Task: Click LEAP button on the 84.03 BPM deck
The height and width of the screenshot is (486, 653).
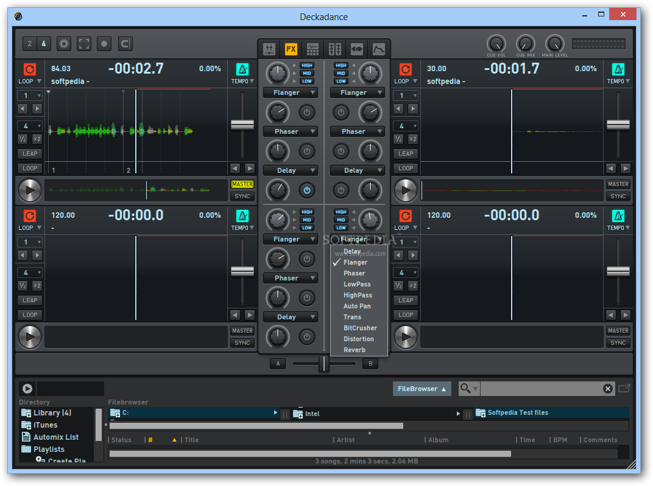Action: pos(30,153)
